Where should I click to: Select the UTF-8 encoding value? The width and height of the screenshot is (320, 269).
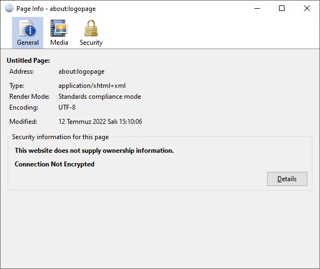67,107
